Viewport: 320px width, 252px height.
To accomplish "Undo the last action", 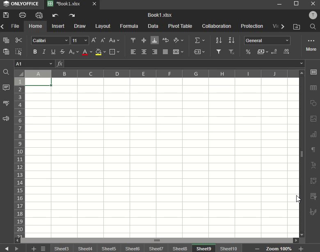I will tap(55, 15).
